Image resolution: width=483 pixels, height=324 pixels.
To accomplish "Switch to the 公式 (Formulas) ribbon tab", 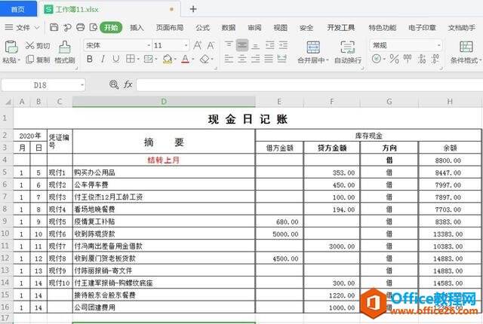I will coord(202,28).
